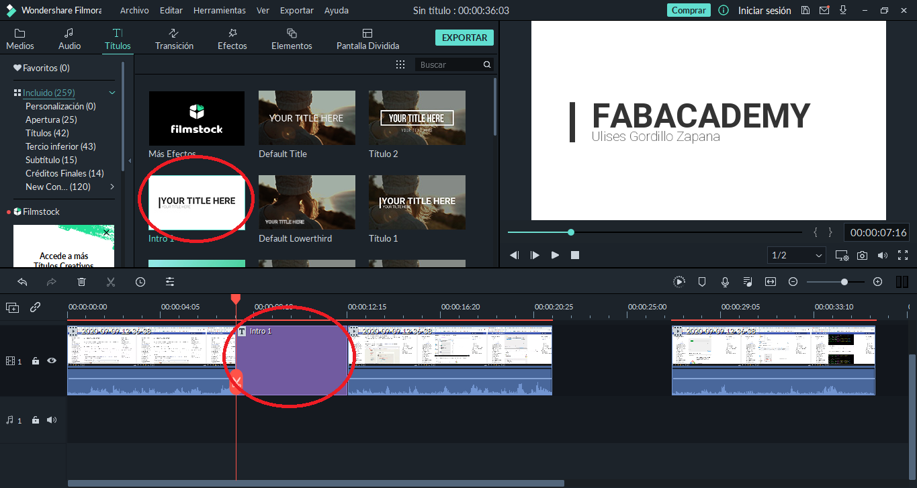Click the info icon beside Comprar
This screenshot has width=917, height=488.
[x=724, y=11]
